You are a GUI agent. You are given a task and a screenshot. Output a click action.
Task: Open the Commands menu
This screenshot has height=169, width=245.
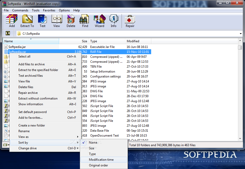[20, 10]
